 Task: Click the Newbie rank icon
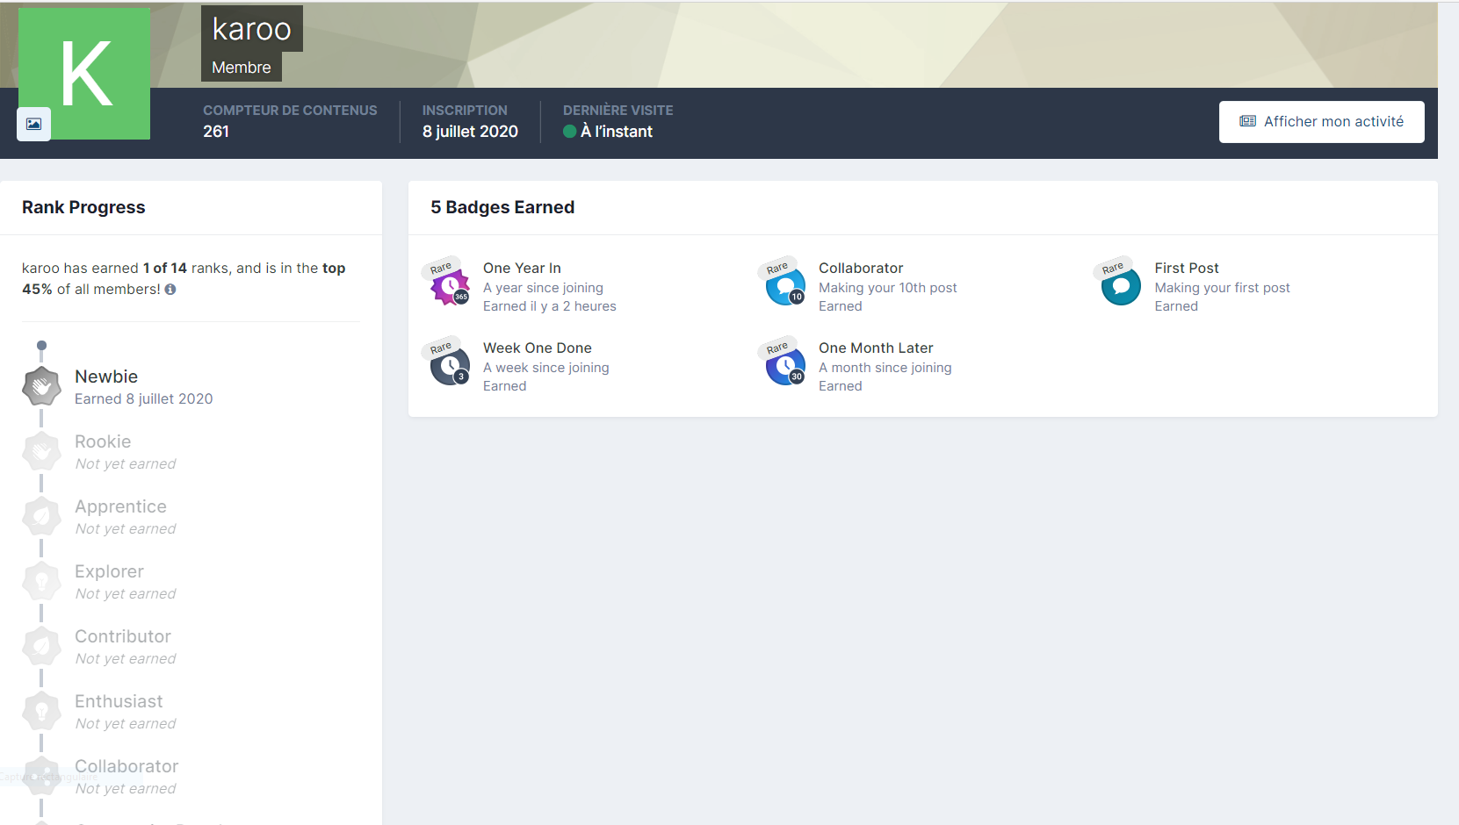[x=41, y=386]
